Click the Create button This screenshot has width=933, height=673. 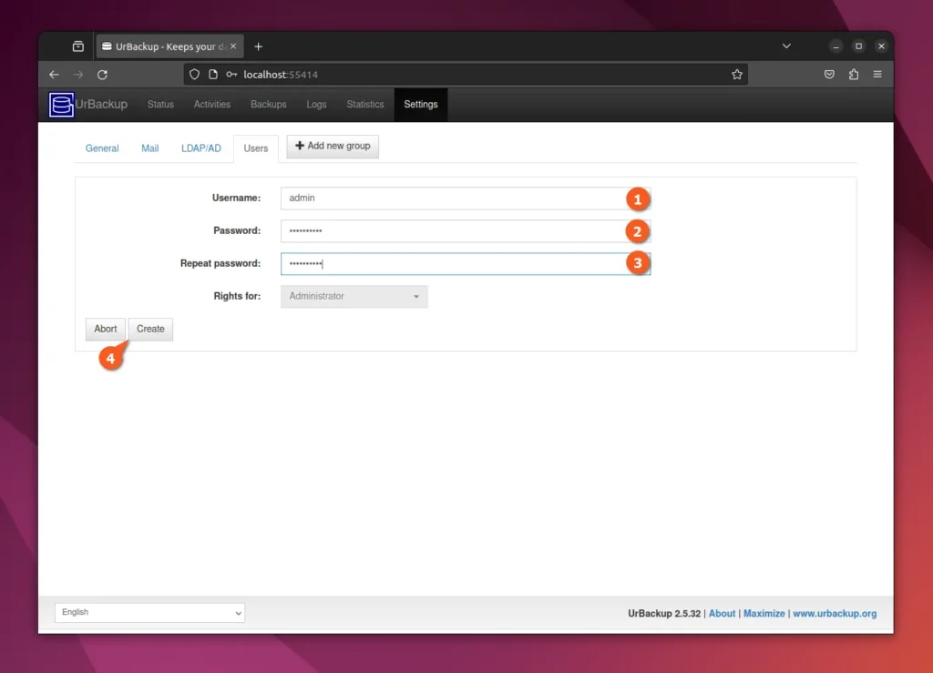pos(150,329)
